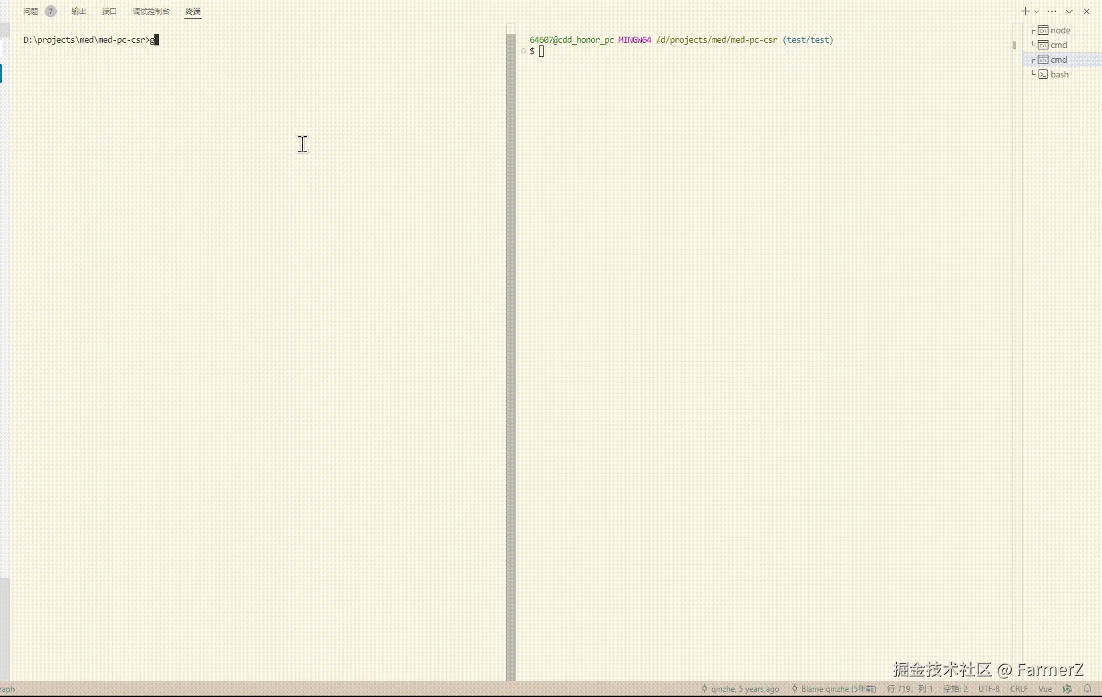This screenshot has height=697, width=1102.
Task: Select the bash terminal icon in list
Action: tap(1043, 74)
